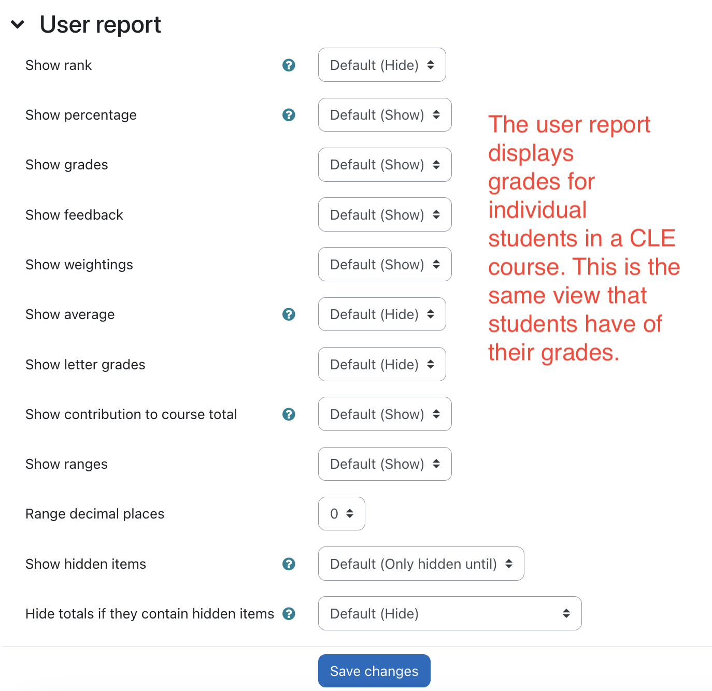Image resolution: width=712 pixels, height=691 pixels.
Task: Open the Show rank dropdown
Action: [x=382, y=65]
